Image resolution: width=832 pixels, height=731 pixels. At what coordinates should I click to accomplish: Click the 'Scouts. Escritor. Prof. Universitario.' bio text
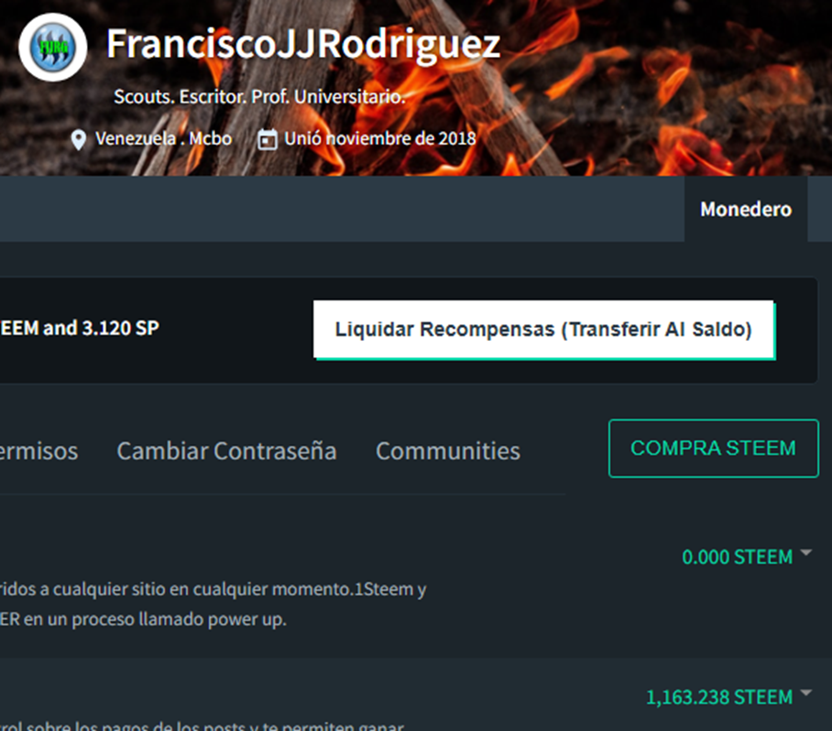coord(259,96)
